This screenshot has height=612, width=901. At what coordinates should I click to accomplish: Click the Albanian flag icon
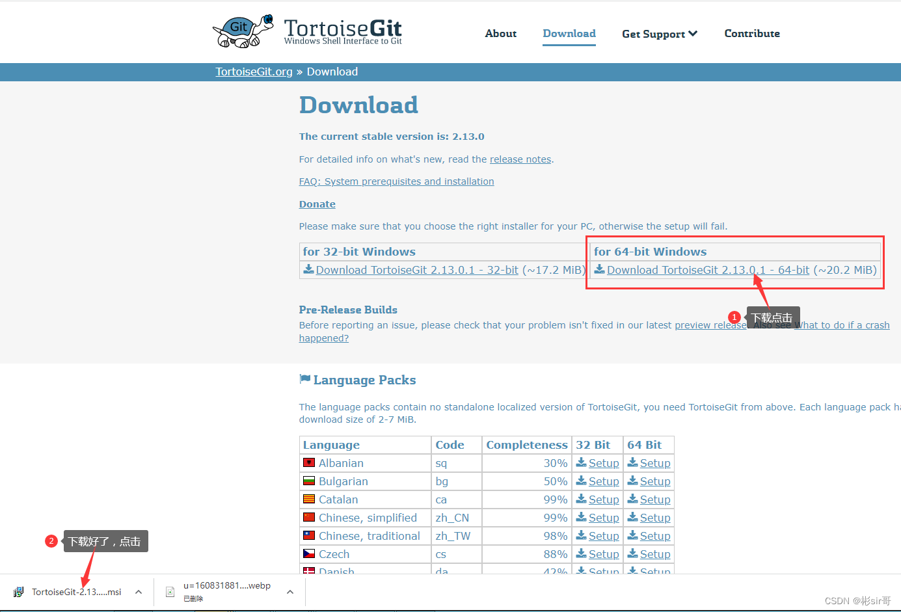309,462
